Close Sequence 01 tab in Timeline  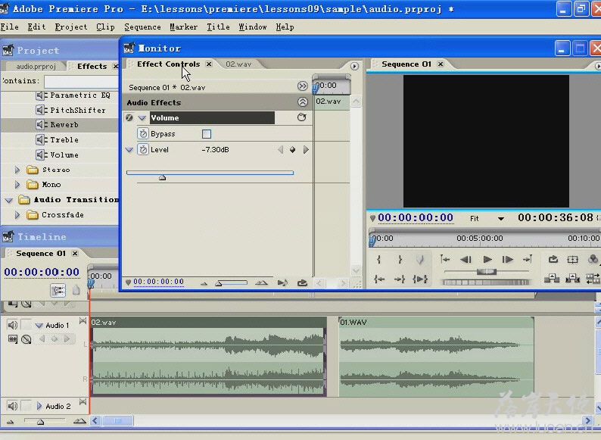click(75, 253)
